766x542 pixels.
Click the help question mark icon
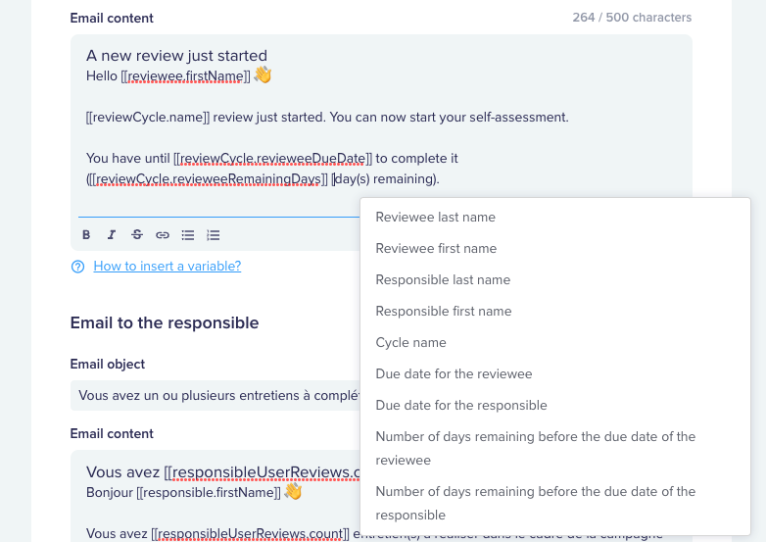77,267
